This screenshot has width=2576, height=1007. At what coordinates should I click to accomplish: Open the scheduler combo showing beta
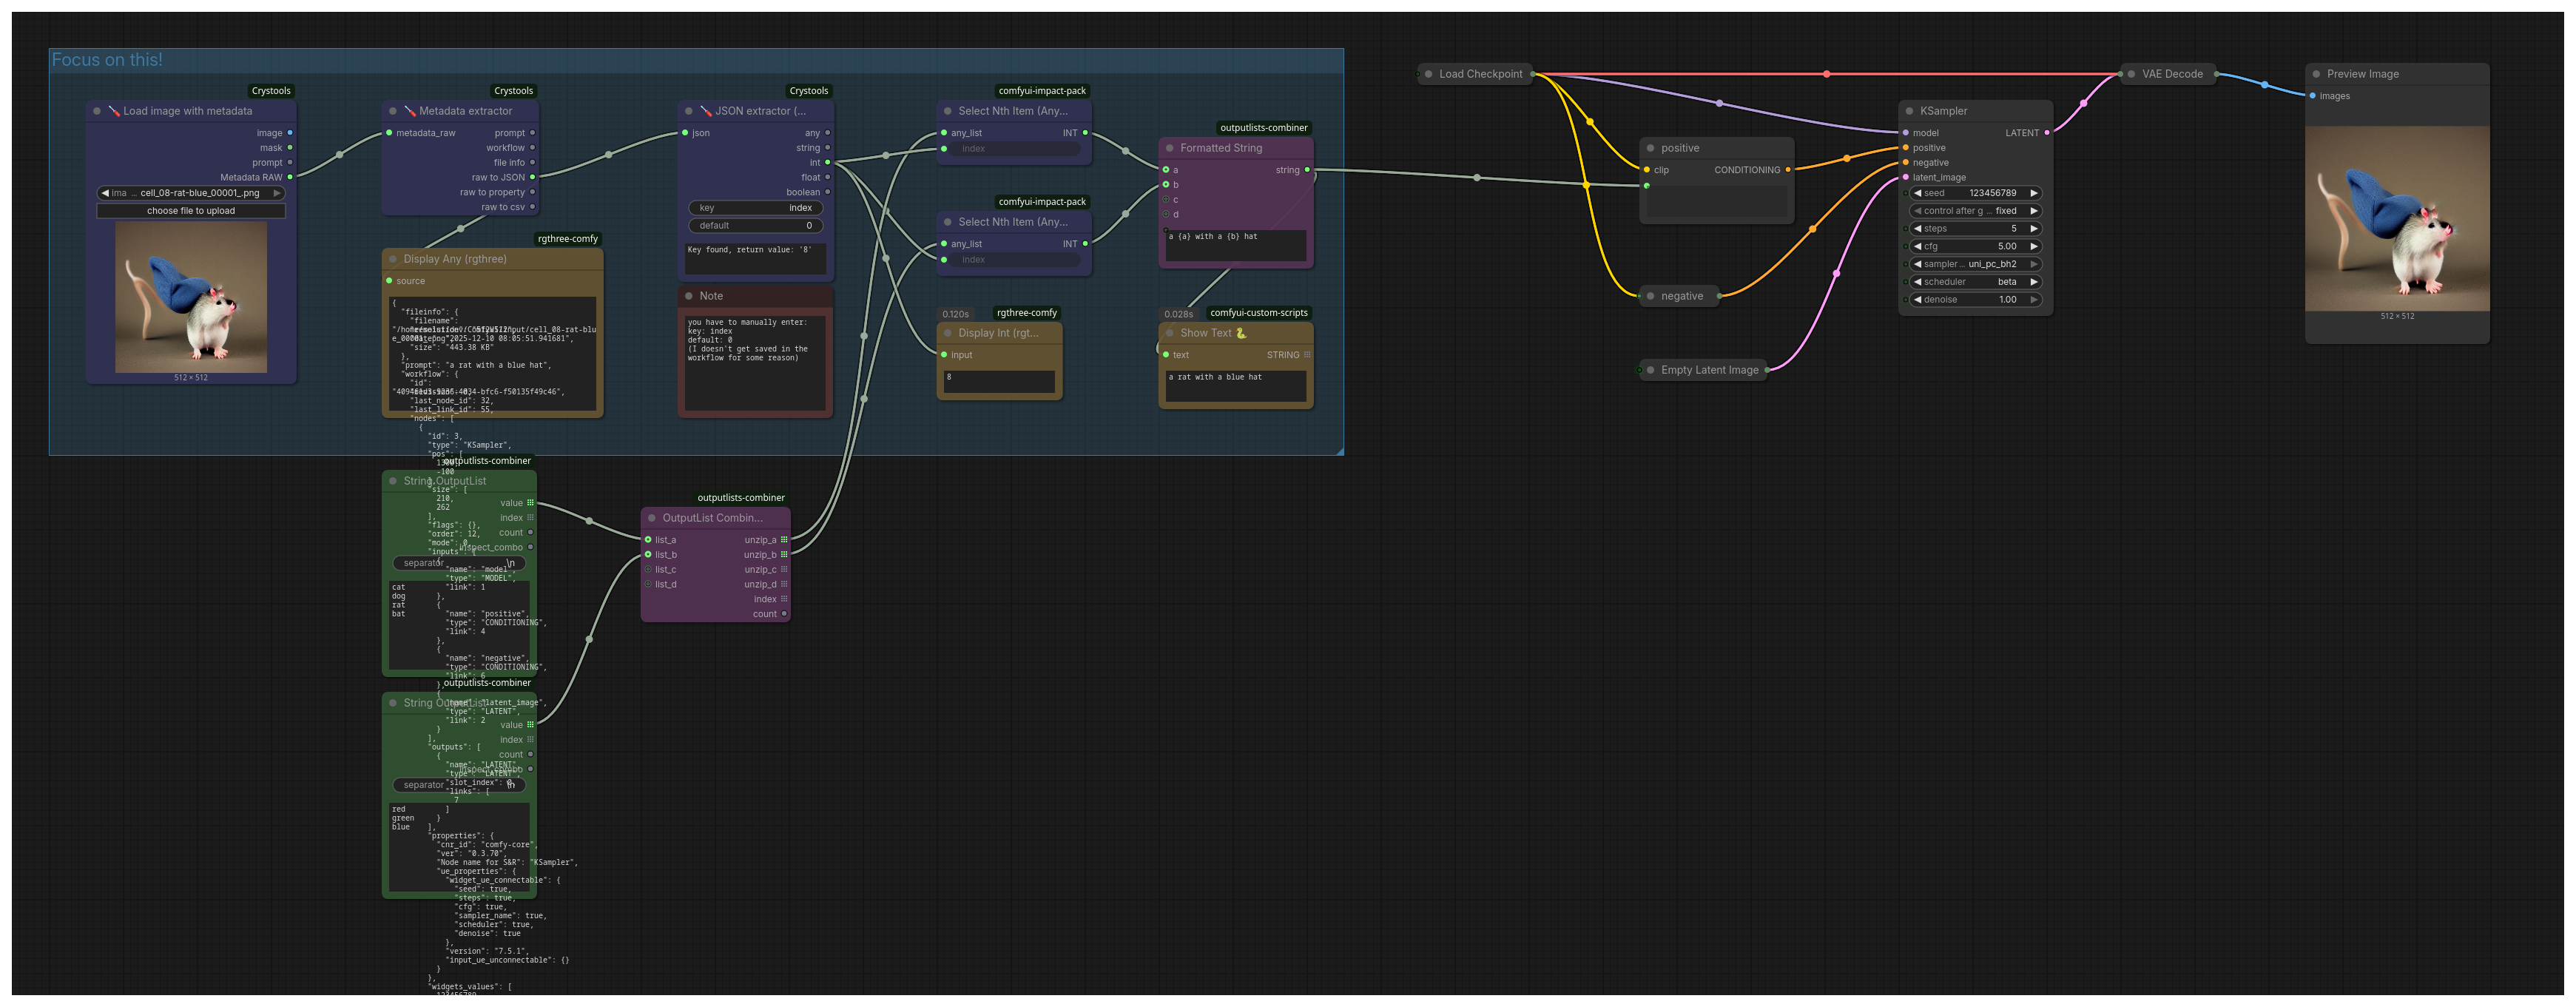[1975, 282]
